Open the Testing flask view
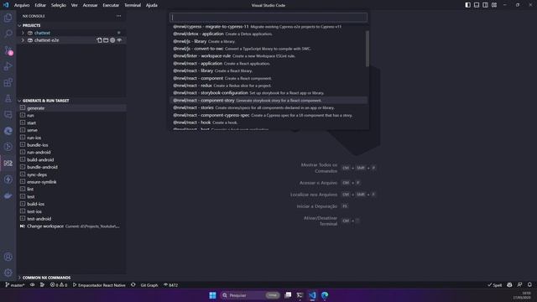The height and width of the screenshot is (302, 537). pyautogui.click(x=8, y=99)
